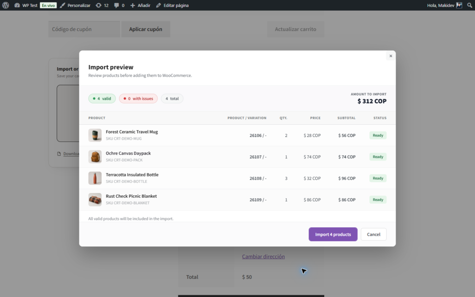This screenshot has width=475, height=297.
Task: Click the PRODUCT / VARIATION column header
Action: (x=247, y=118)
